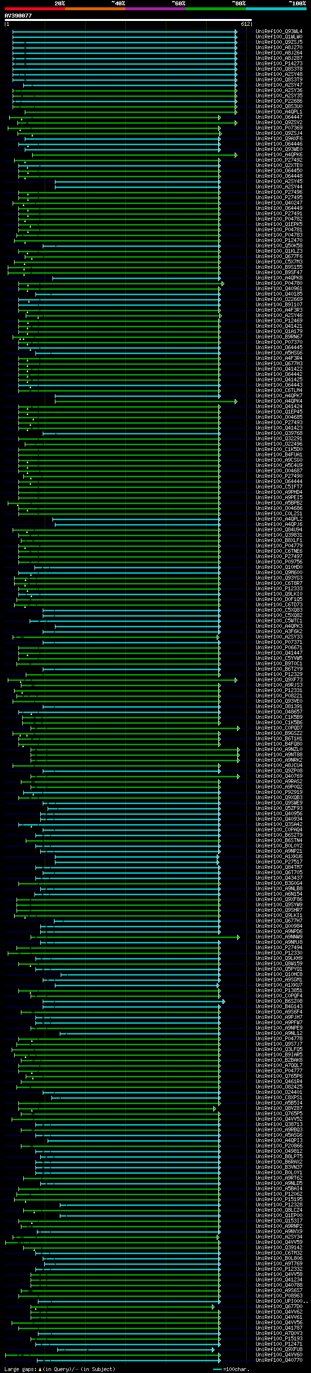
Task: Select the UniRef100_A9NT88 label
Action: click(278, 755)
